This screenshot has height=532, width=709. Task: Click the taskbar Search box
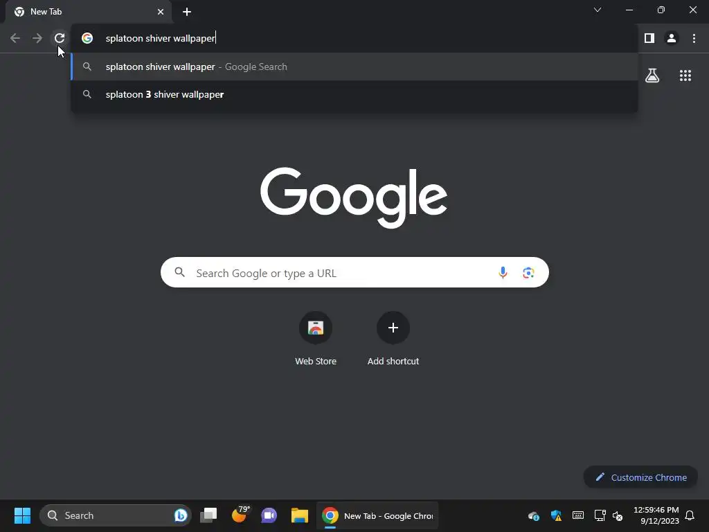point(116,515)
